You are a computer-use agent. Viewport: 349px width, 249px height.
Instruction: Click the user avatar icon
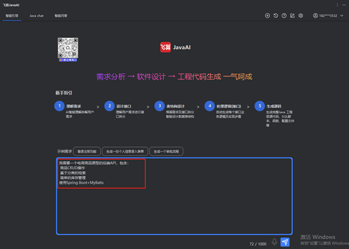pos(316,16)
